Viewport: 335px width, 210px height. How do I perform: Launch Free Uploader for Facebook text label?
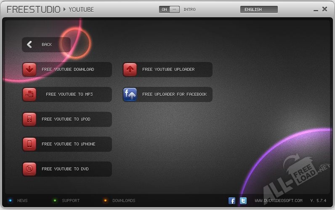tap(174, 94)
